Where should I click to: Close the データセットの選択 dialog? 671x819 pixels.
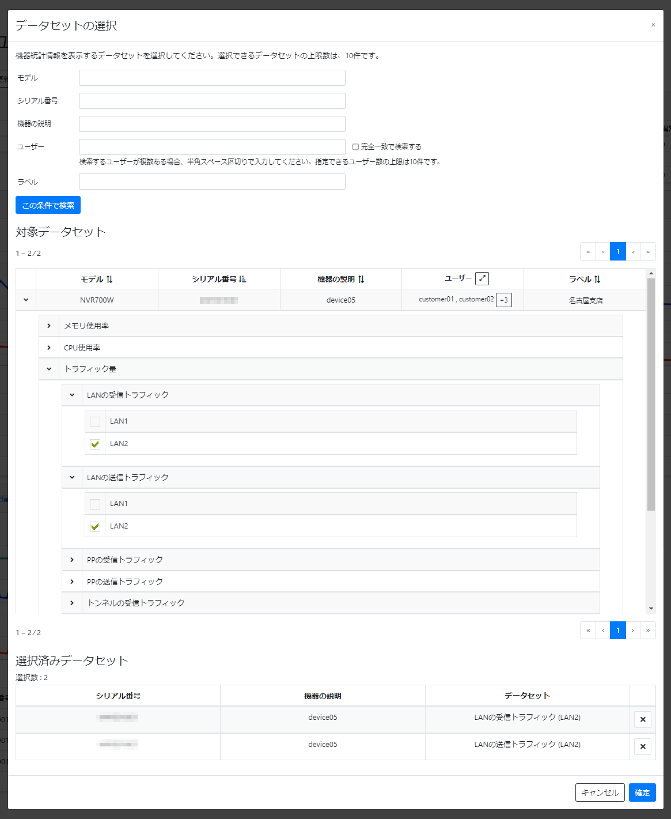pyautogui.click(x=653, y=25)
